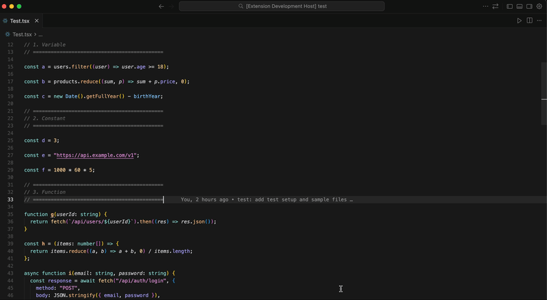Click the green macOS zoom window button
Viewport: 547px width, 300px height.
pyautogui.click(x=19, y=6)
